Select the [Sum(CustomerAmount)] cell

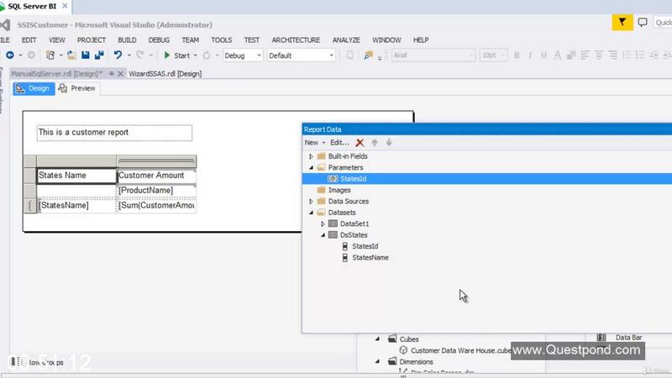[x=156, y=205]
